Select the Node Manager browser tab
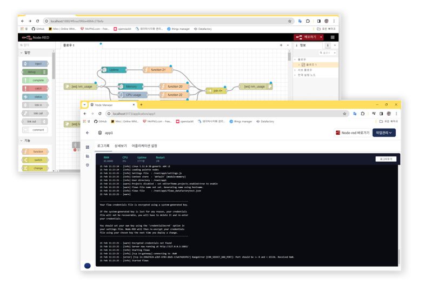This screenshot has width=425, height=284. (112, 105)
